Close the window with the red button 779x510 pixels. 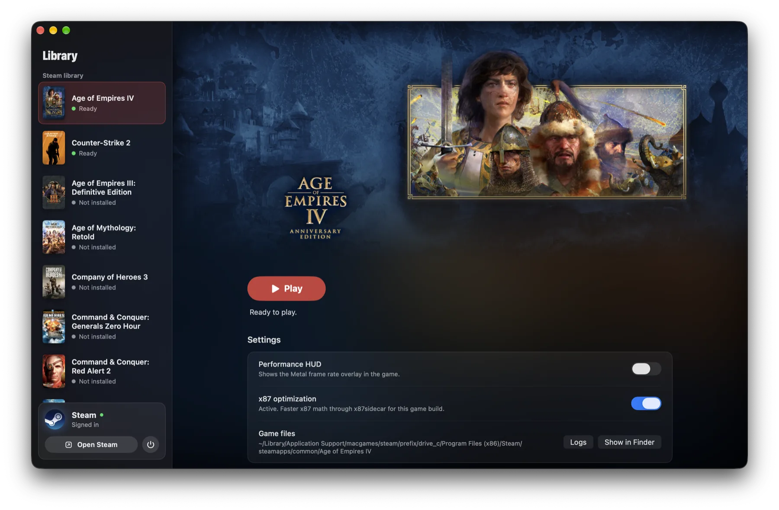[41, 30]
